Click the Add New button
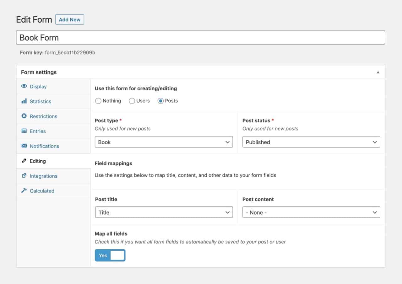Viewport: 402px width, 284px height. click(x=69, y=19)
